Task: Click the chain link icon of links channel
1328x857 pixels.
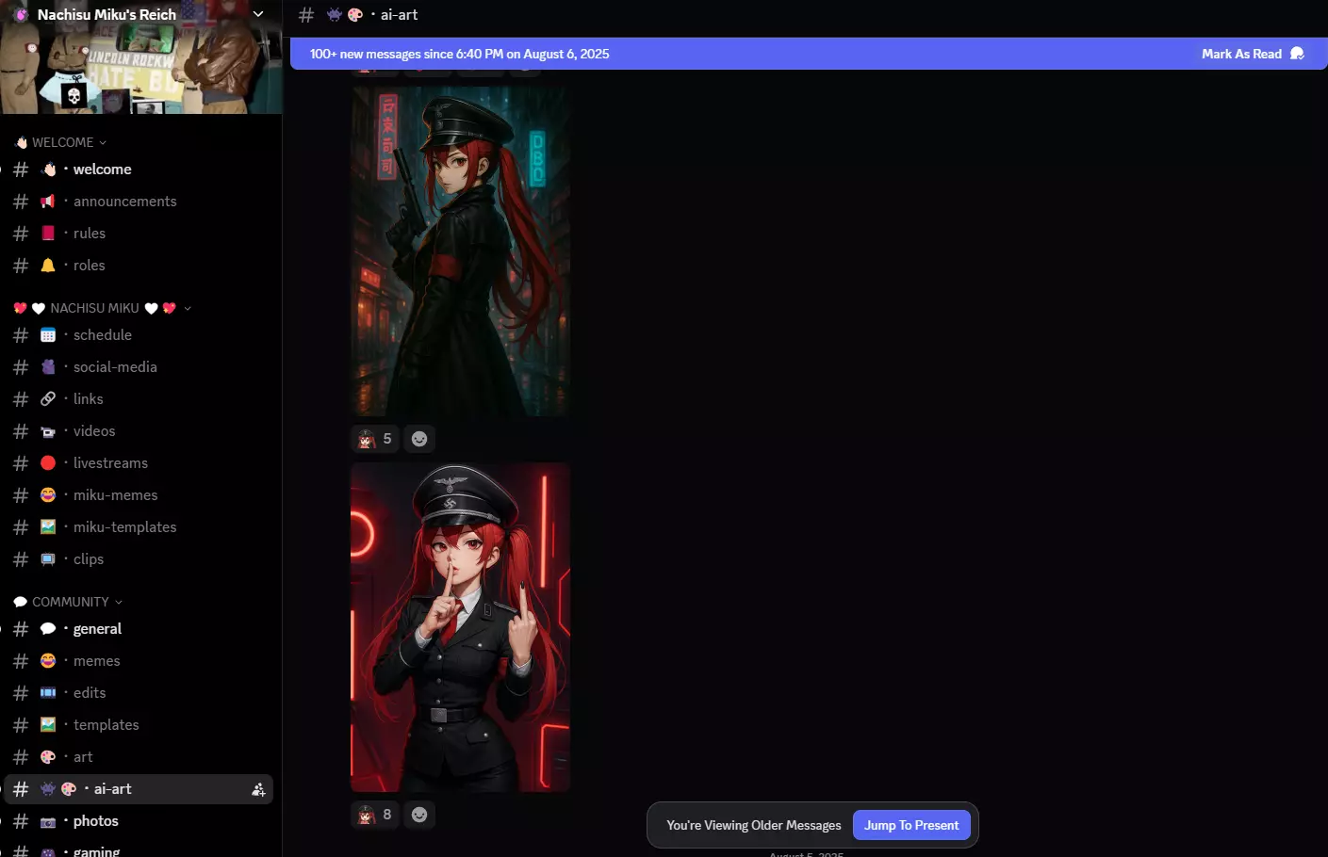Action: tap(48, 399)
